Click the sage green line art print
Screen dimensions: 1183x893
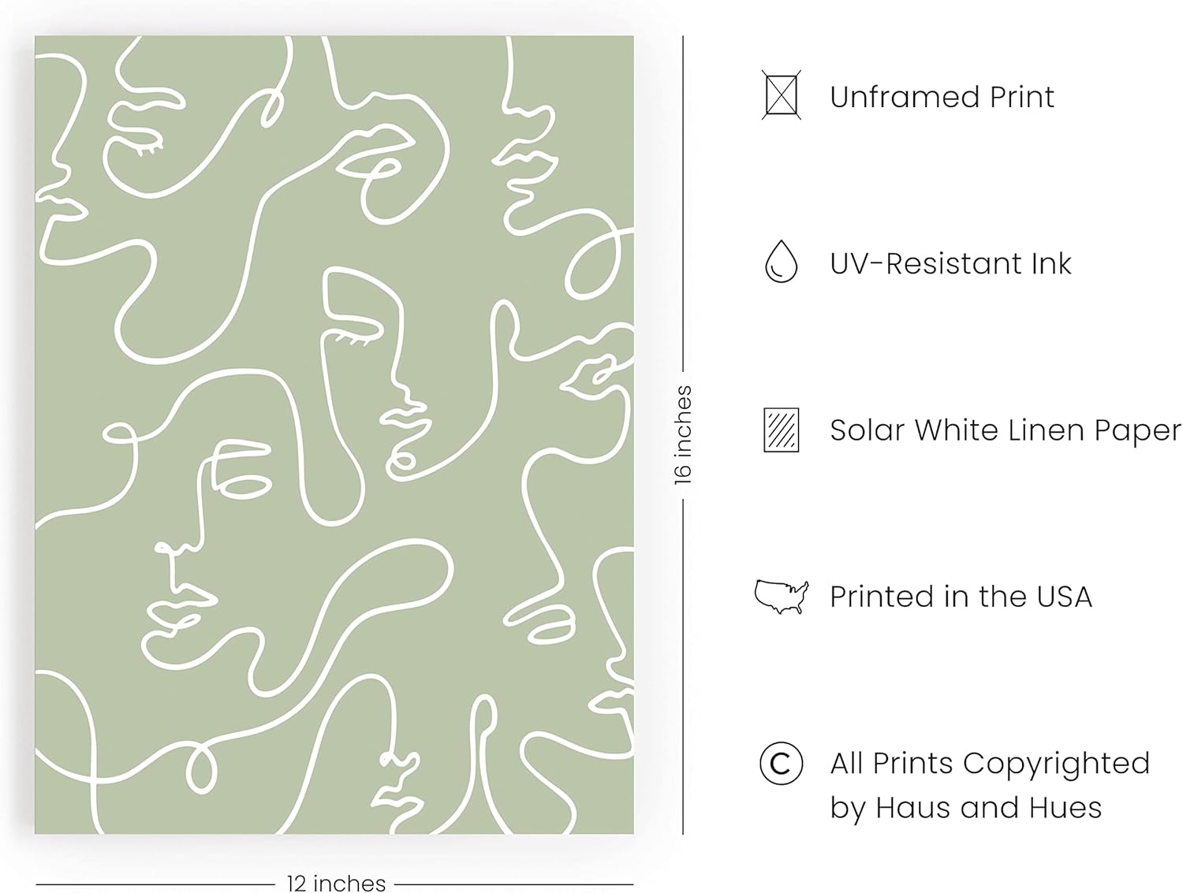334,434
